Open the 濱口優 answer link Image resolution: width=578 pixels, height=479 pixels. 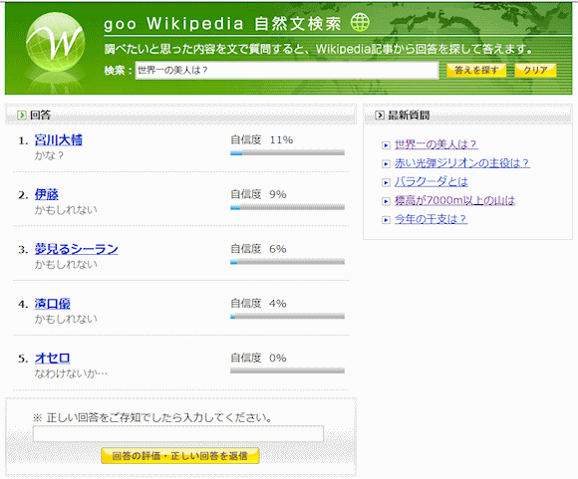point(53,304)
